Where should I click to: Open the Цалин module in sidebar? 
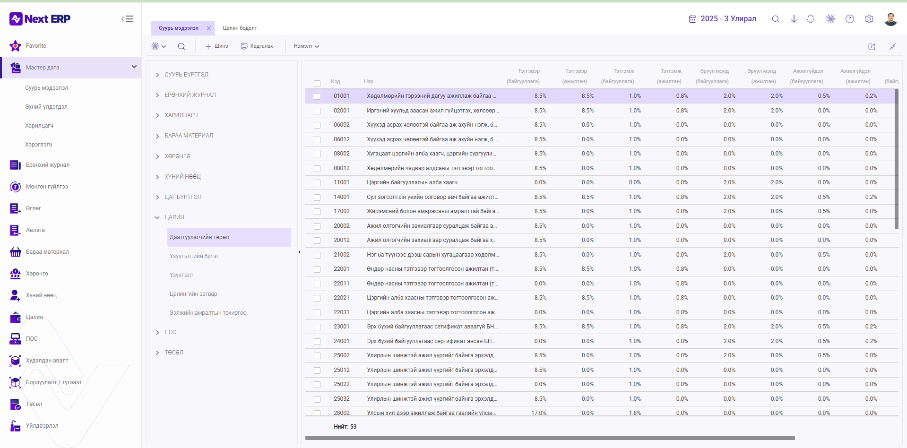pos(35,317)
